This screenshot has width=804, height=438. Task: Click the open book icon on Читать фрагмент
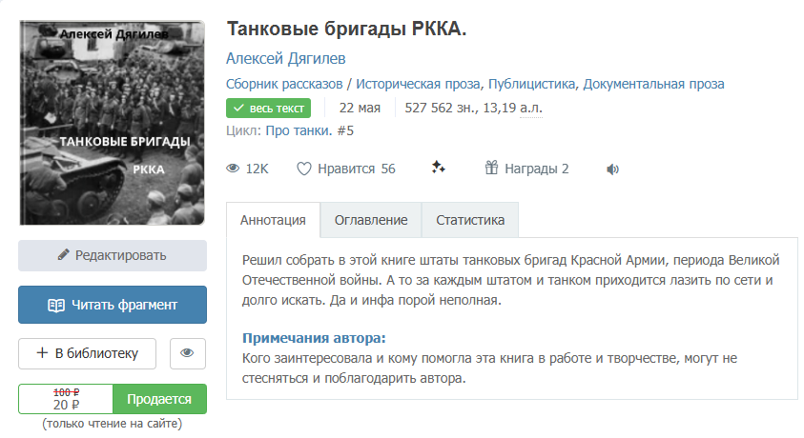[56, 305]
